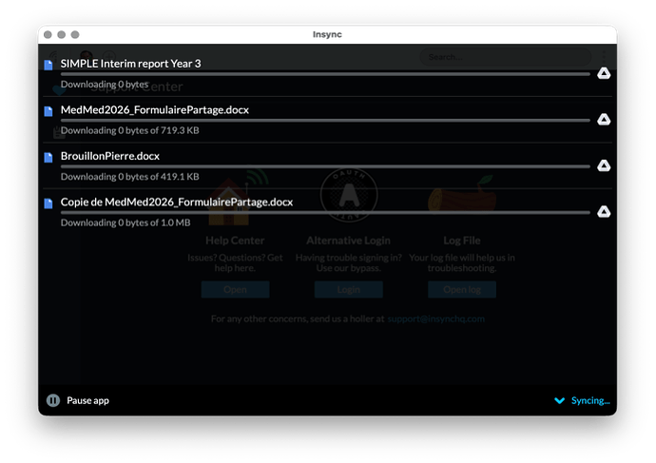656x463 pixels.
Task: Click the progress bar for BrouillonPierre.docx
Action: pyautogui.click(x=325, y=166)
